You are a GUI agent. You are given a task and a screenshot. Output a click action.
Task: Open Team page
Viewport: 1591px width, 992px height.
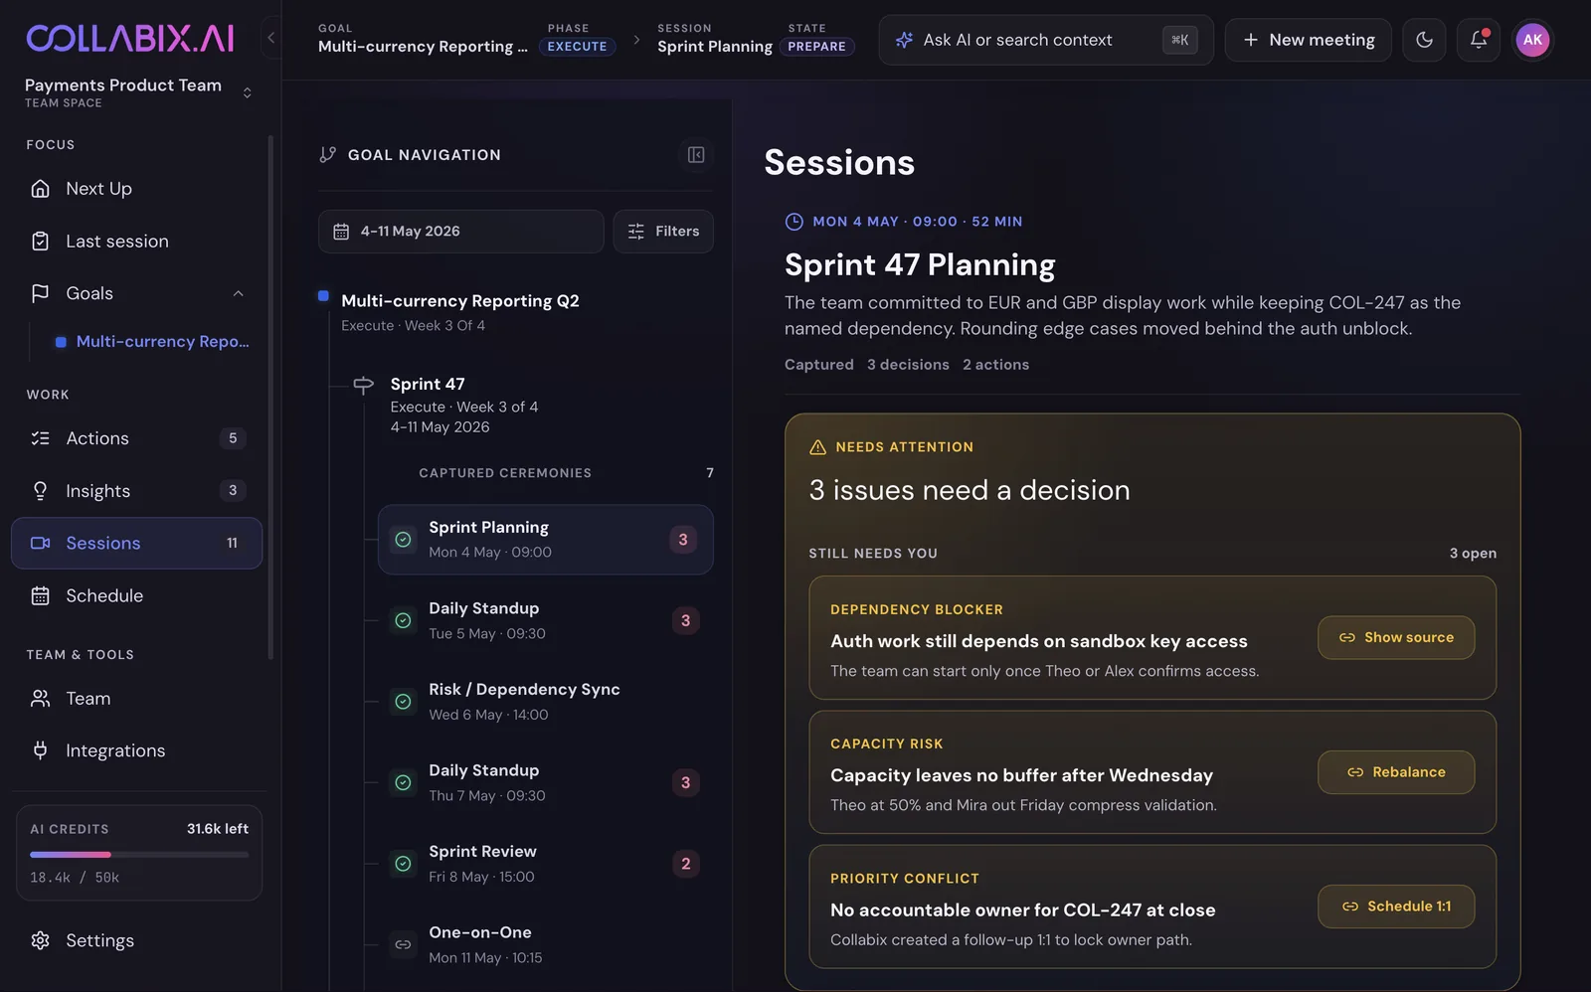(x=137, y=699)
